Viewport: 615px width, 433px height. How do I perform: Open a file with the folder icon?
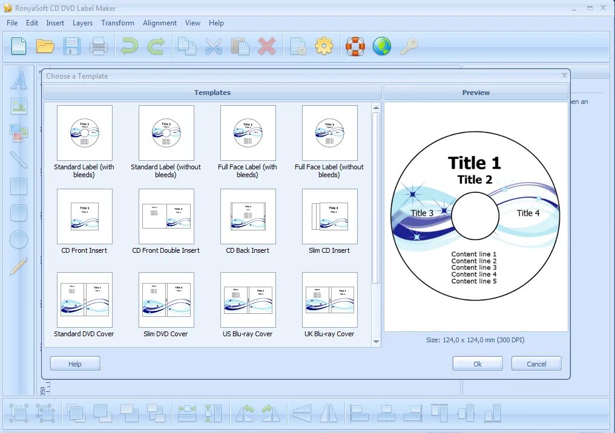coord(45,46)
